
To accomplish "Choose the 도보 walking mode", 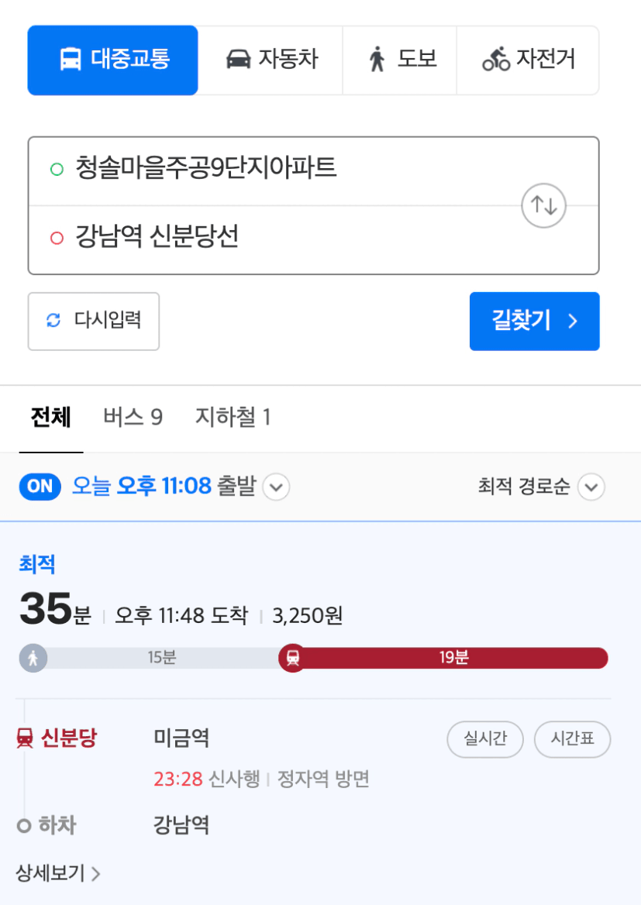I will [400, 60].
